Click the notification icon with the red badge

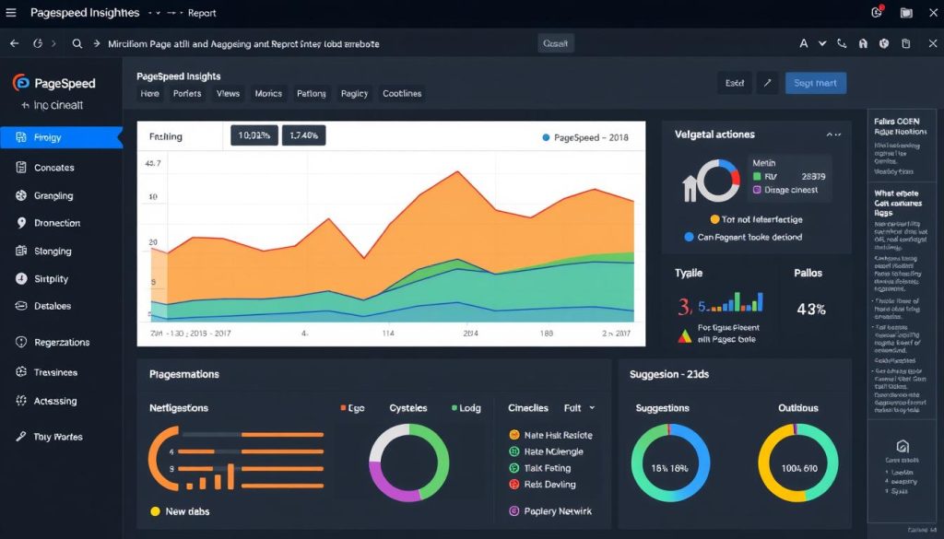(877, 12)
